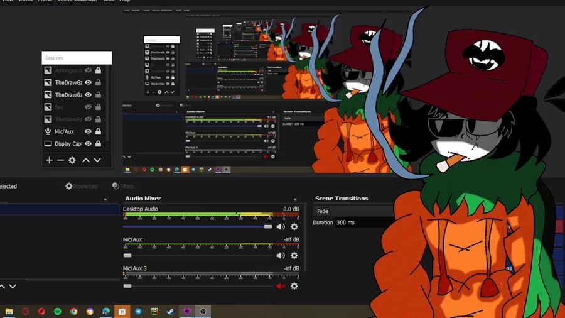565x318 pixels.
Task: Click the transition Duration 300 ms field
Action: (x=364, y=222)
